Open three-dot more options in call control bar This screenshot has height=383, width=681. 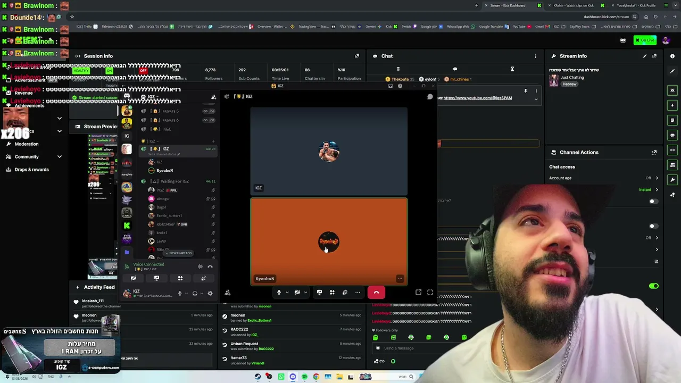[x=358, y=292]
